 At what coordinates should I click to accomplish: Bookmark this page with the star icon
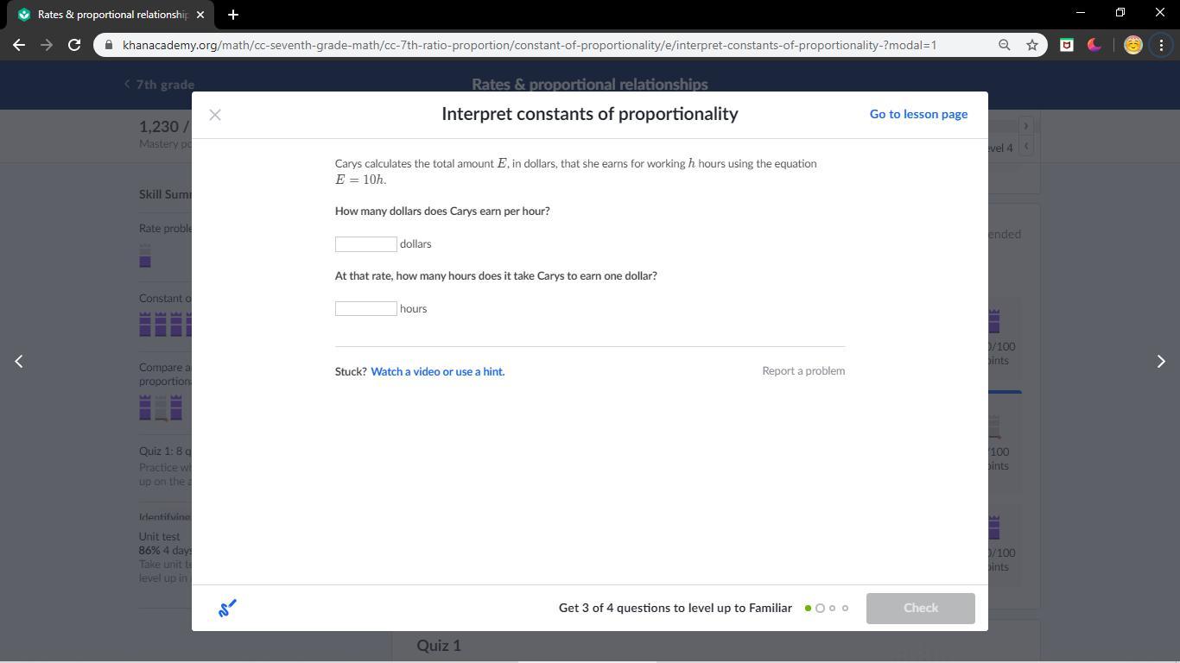(x=1031, y=45)
